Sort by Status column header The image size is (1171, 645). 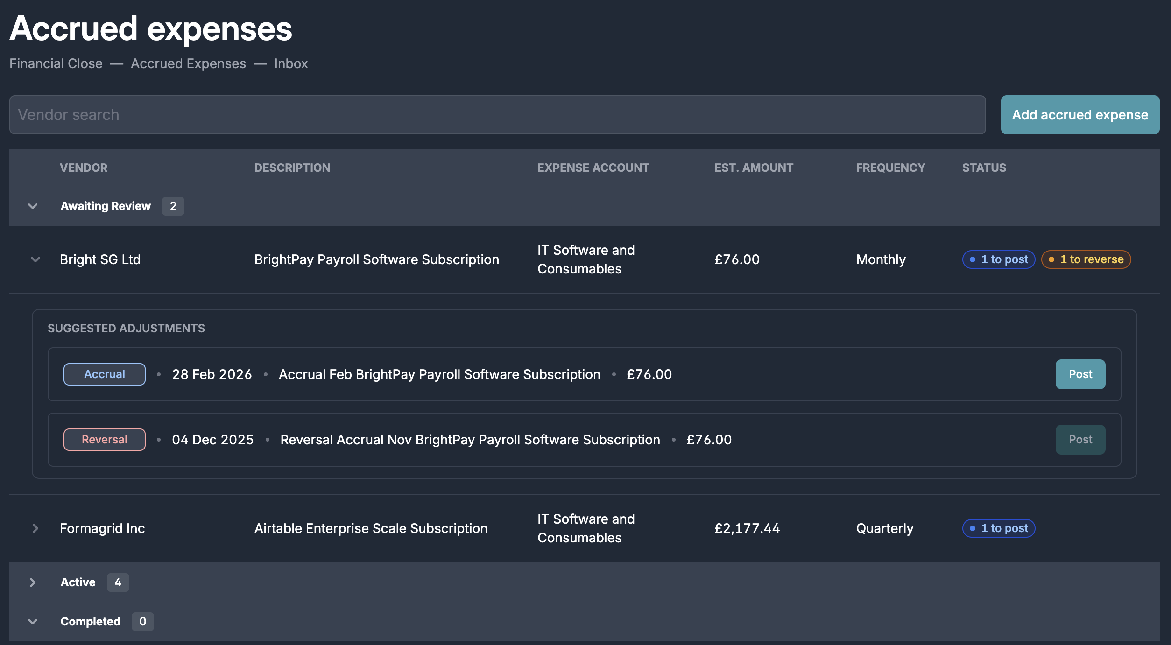click(984, 168)
